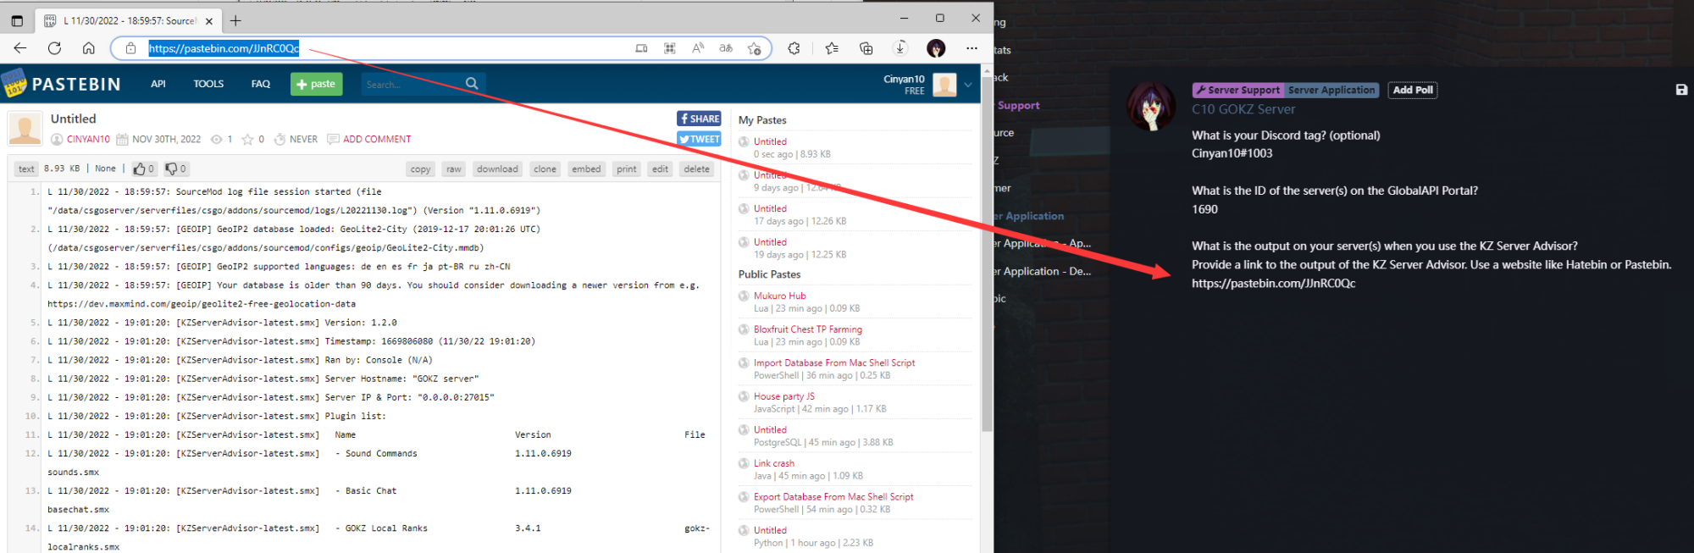Open the QR code generator icon

(x=670, y=48)
